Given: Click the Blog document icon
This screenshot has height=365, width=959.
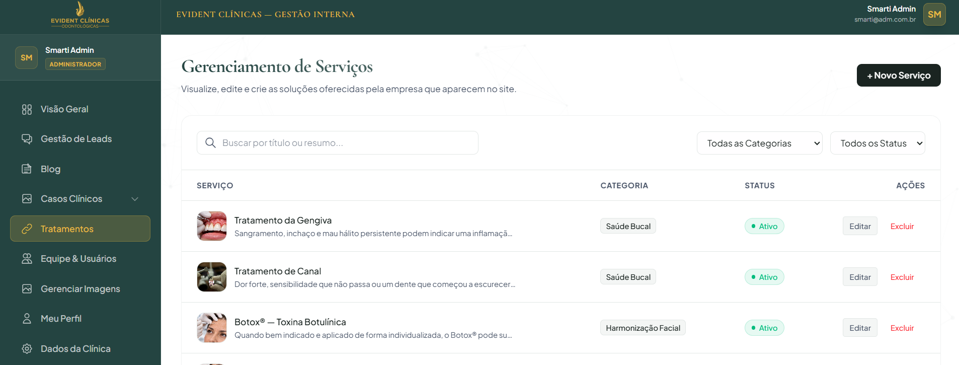Looking at the screenshot, I should tap(27, 169).
